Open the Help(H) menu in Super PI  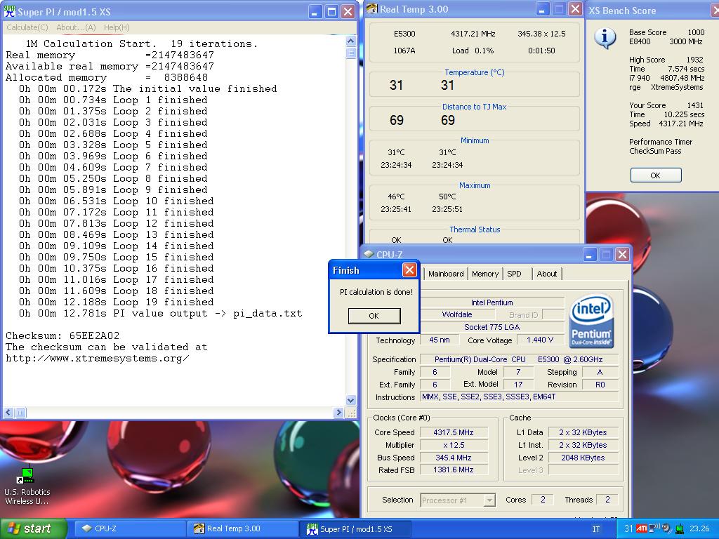point(117,27)
